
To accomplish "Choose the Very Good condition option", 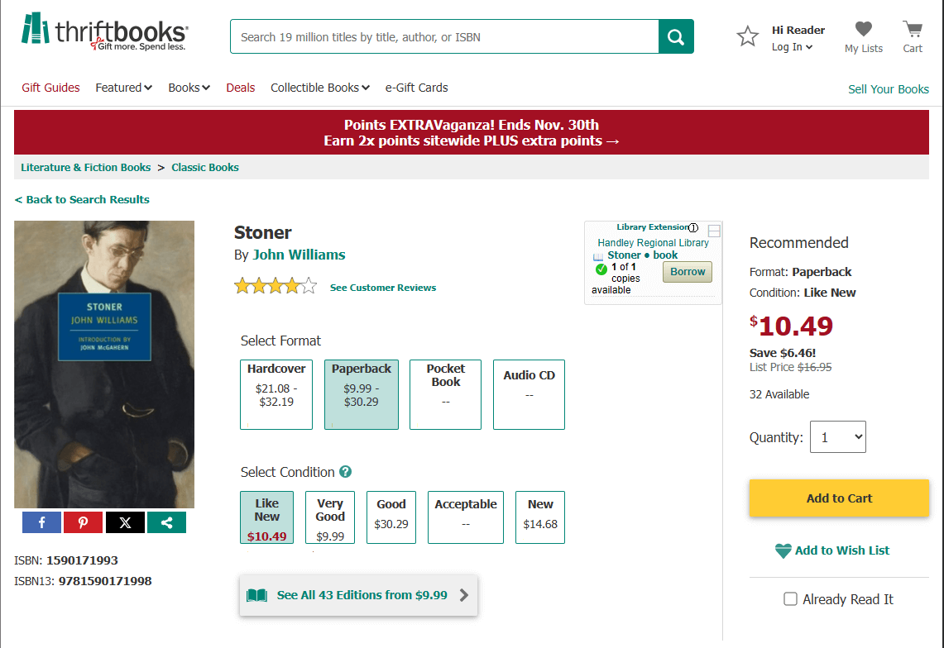I will click(x=330, y=517).
